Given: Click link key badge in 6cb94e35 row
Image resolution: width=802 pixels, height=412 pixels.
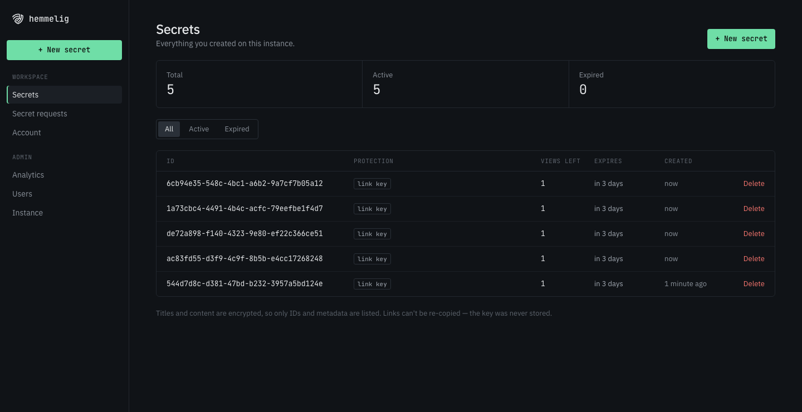Looking at the screenshot, I should [x=372, y=184].
